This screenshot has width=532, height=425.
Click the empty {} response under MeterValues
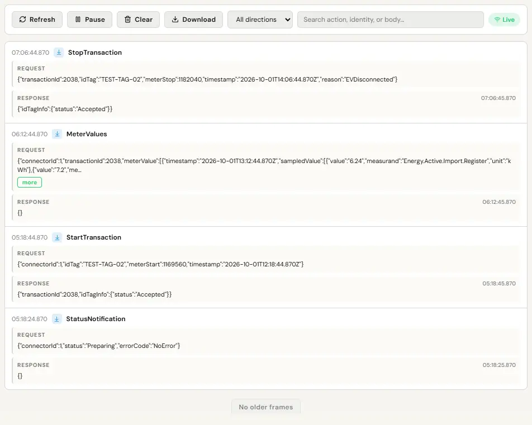(x=20, y=213)
